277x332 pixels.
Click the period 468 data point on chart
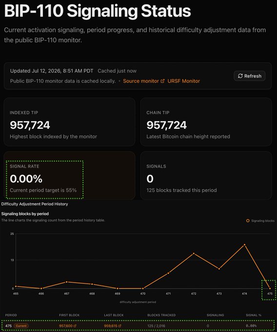92,284
